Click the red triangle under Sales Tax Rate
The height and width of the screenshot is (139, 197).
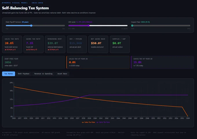(x=6, y=50)
